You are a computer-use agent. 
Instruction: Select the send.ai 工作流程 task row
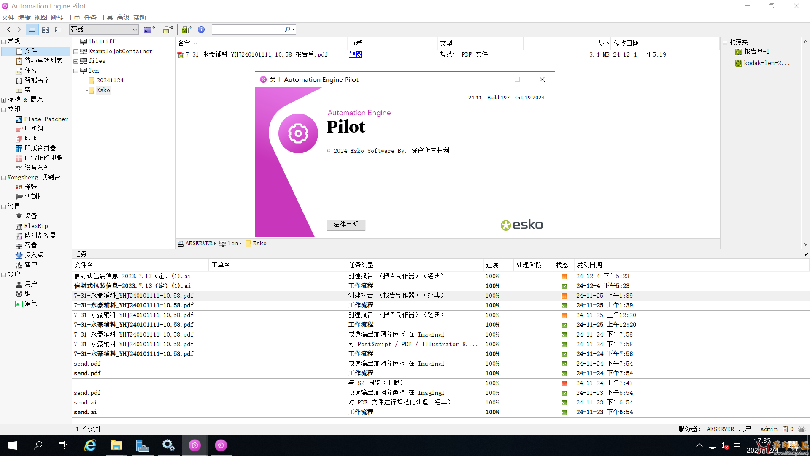click(x=441, y=412)
